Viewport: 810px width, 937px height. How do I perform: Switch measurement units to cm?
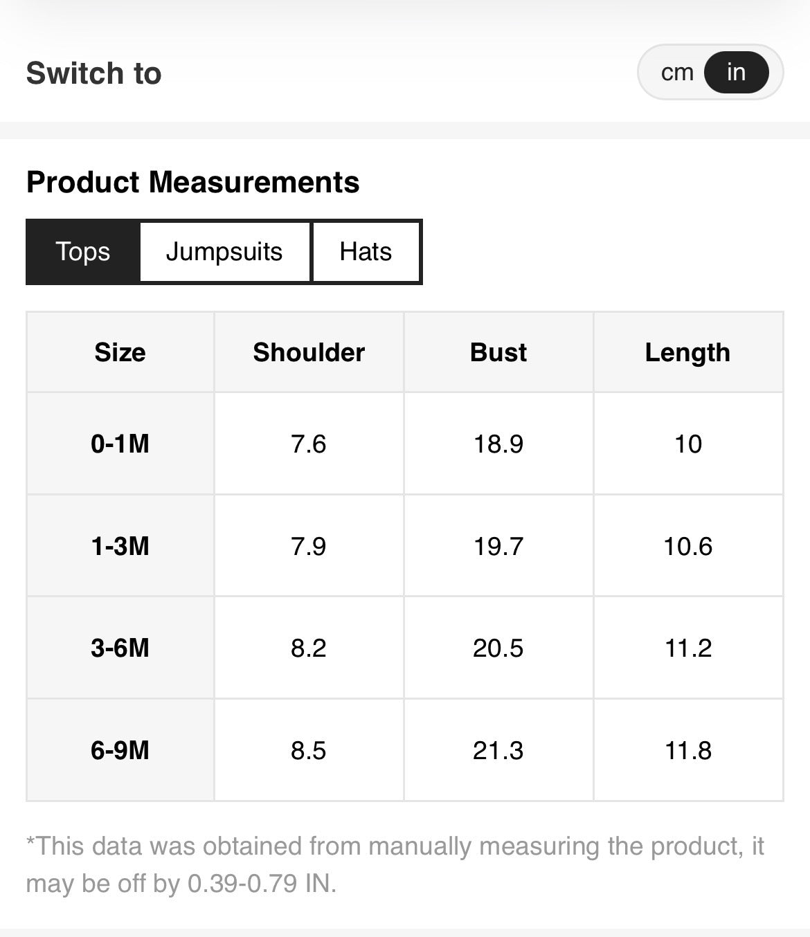click(676, 72)
